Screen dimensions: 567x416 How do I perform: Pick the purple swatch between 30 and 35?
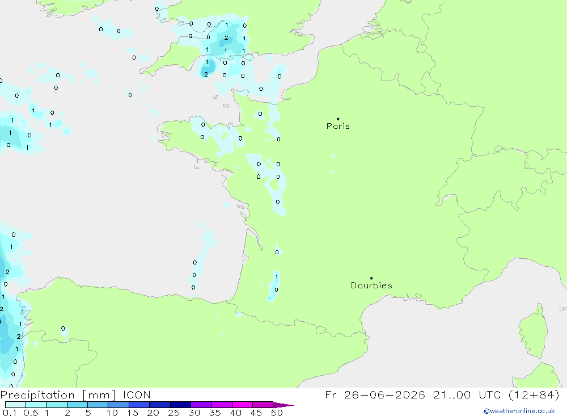coord(201,405)
